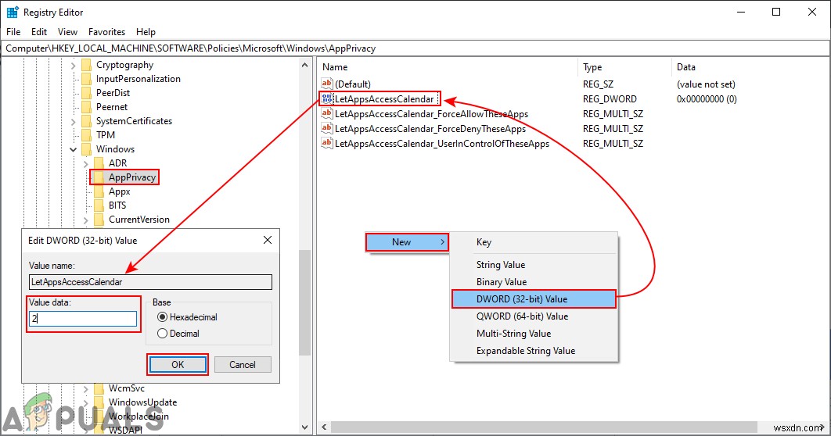Click the InputPersonalization folder icon
Viewport: 831px width, 436px height.
[x=86, y=79]
